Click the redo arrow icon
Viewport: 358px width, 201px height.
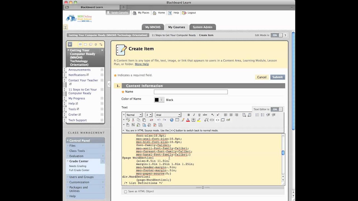pyautogui.click(x=164, y=120)
